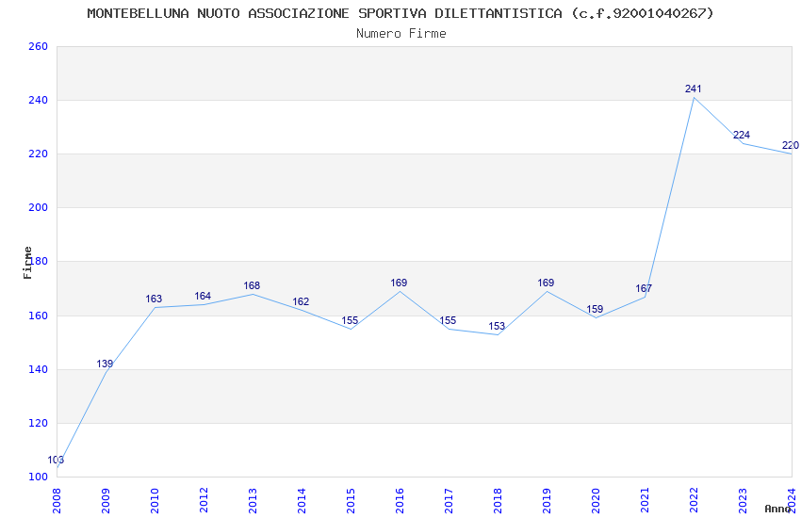801x518 pixels.
Task: Click the y-axis value 200
Action: (x=38, y=207)
